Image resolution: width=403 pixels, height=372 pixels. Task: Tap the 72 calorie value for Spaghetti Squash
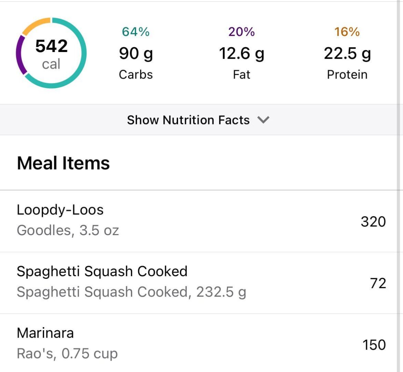[378, 283]
